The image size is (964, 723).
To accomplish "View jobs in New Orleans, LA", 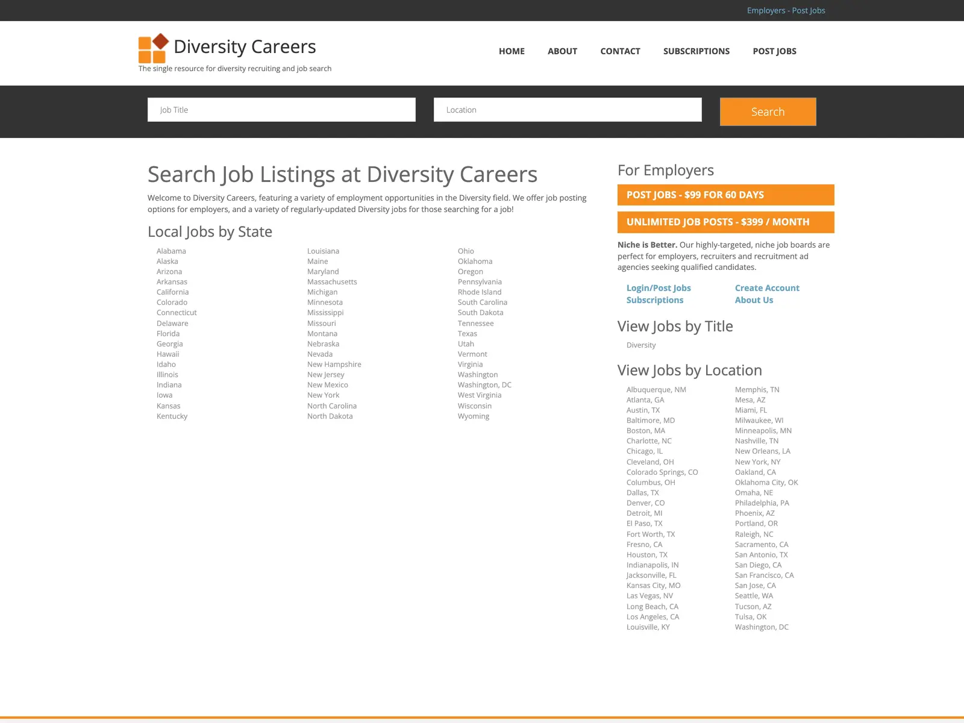I will point(763,451).
